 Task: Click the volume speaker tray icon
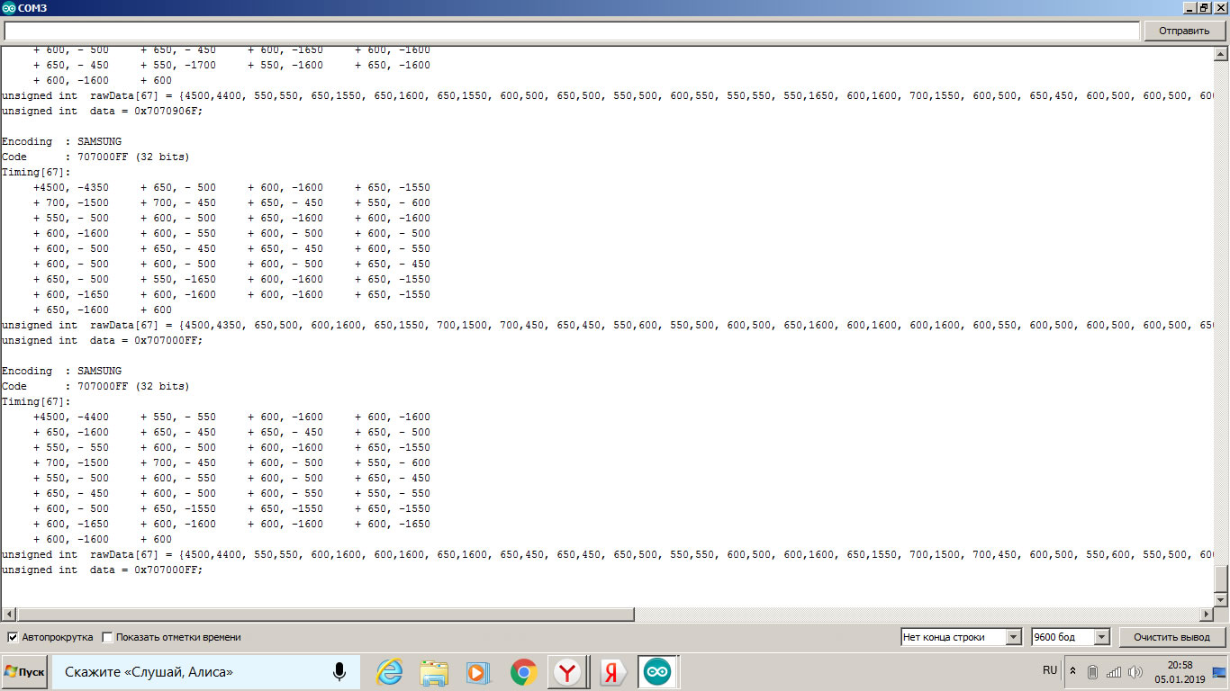point(1135,672)
